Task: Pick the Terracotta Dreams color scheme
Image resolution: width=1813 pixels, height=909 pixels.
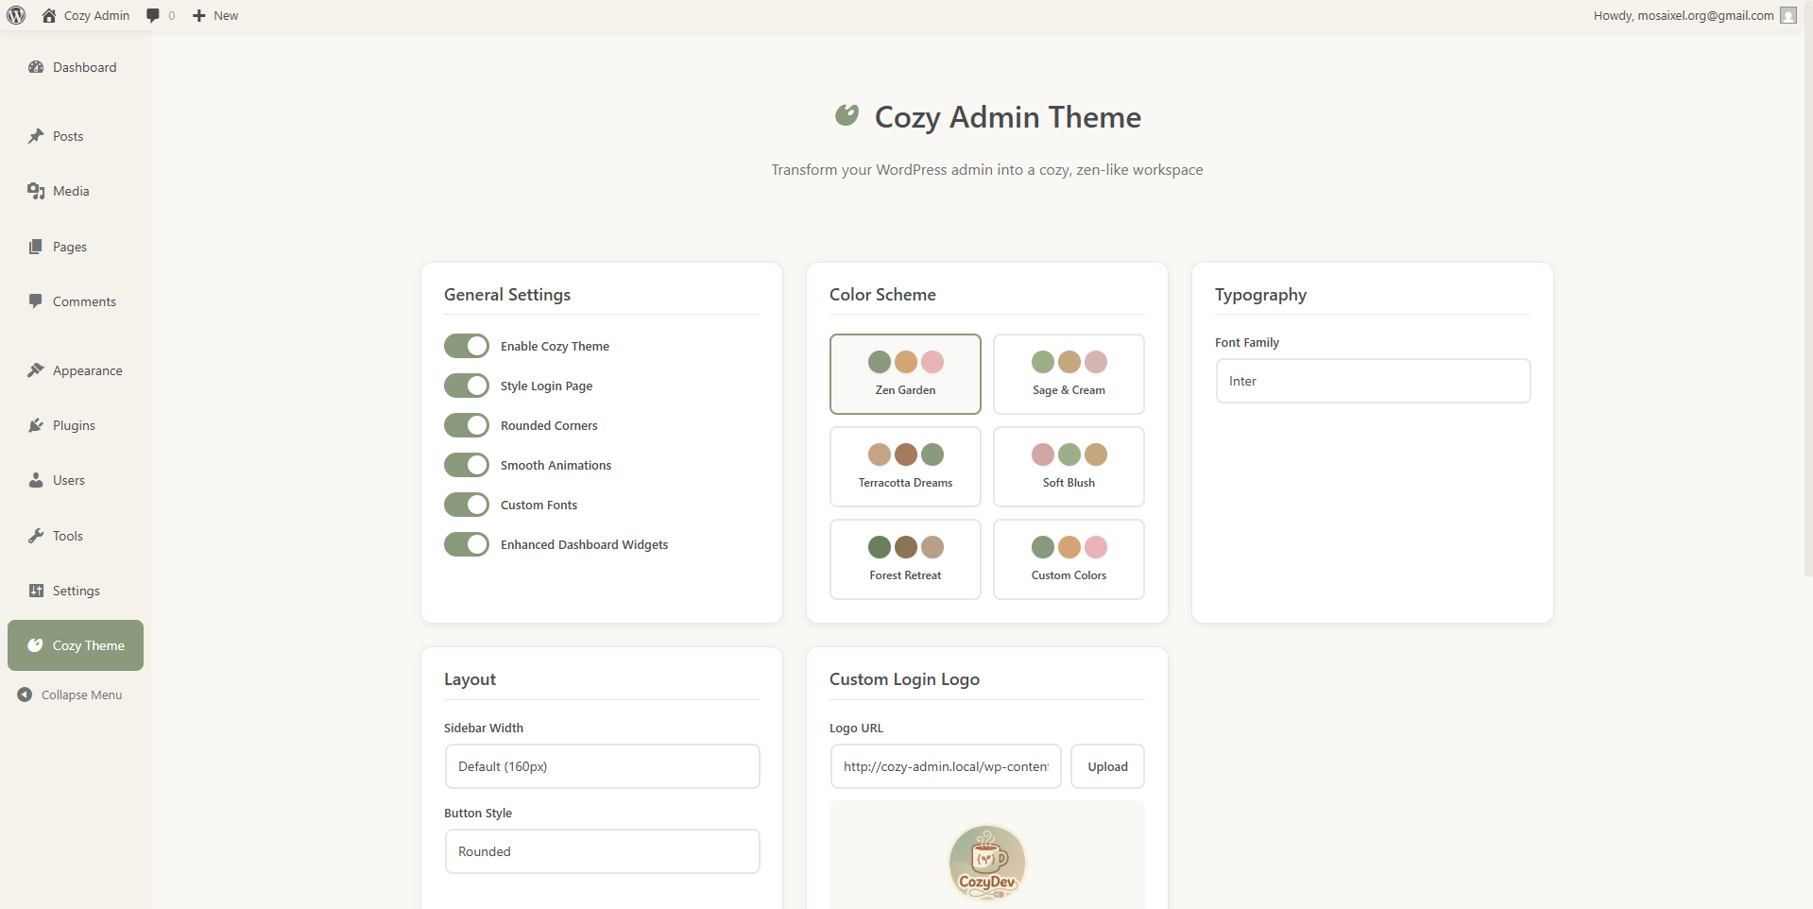Action: point(905,467)
